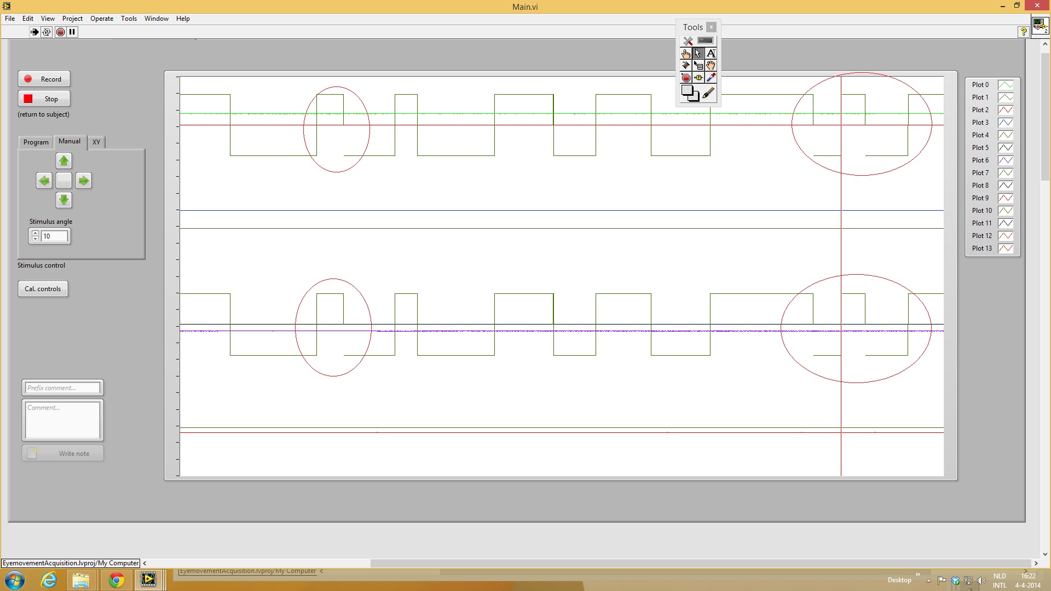The height and width of the screenshot is (591, 1051).
Task: Expand Plot 0 waveform display
Action: pos(1006,84)
